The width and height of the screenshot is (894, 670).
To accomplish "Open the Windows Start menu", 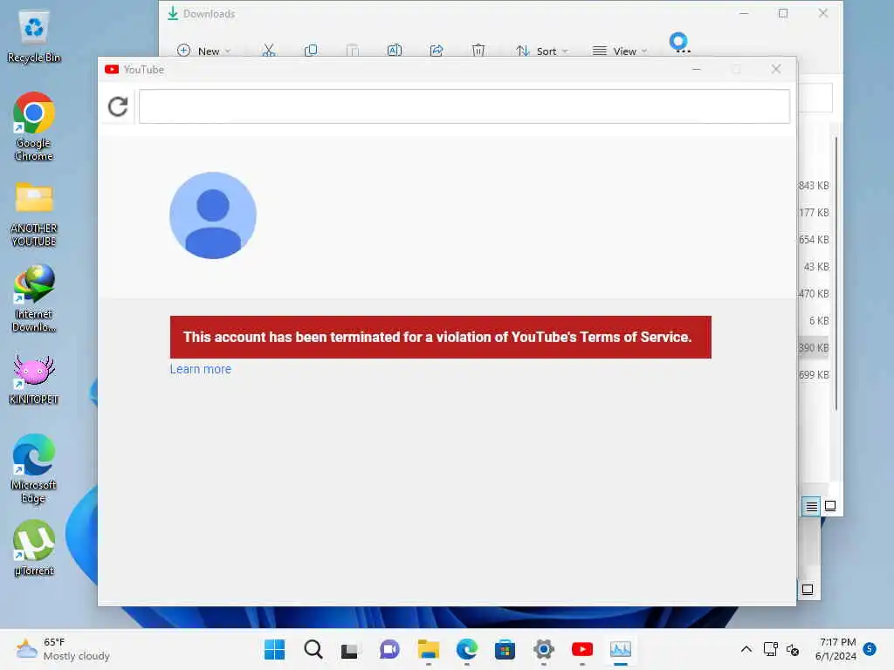I will point(275,649).
